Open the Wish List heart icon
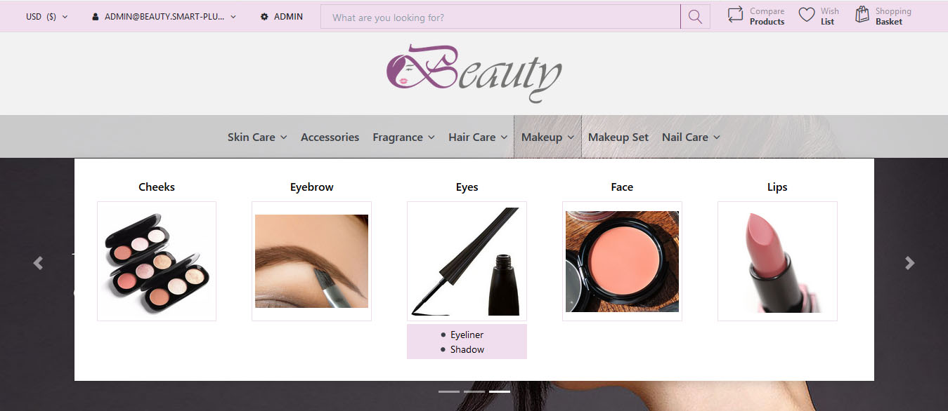The image size is (948, 411). tap(807, 15)
